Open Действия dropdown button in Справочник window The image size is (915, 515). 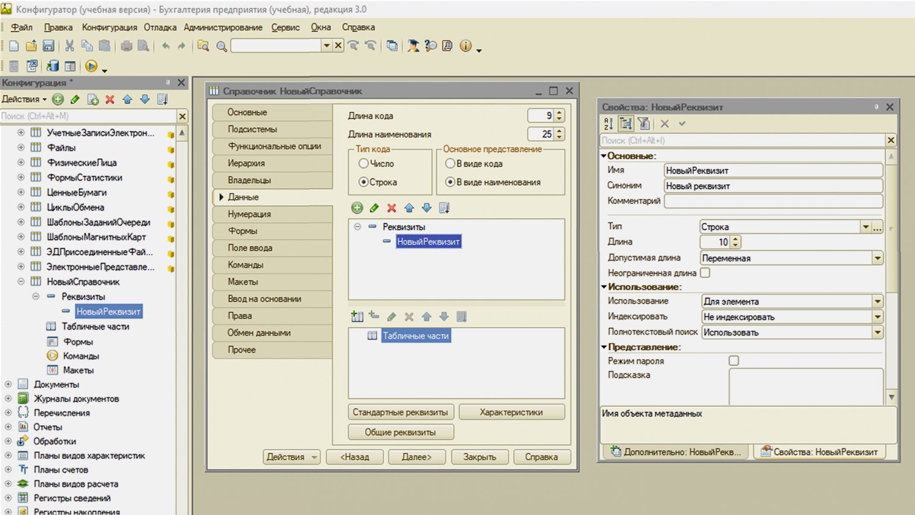[x=292, y=457]
